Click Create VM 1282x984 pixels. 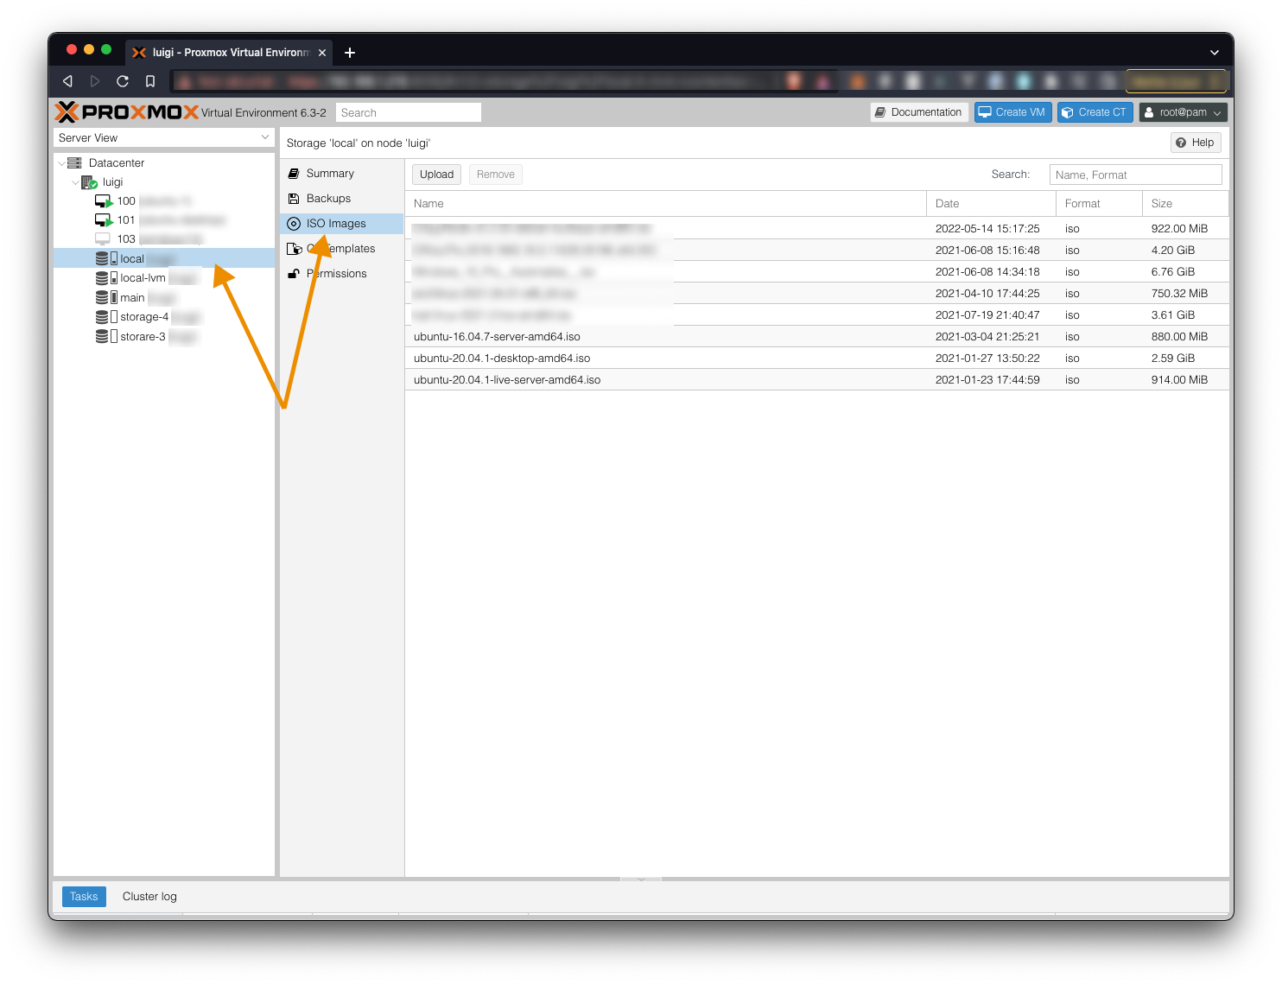tap(1012, 112)
